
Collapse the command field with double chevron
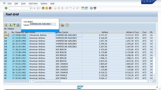coord(34,8)
